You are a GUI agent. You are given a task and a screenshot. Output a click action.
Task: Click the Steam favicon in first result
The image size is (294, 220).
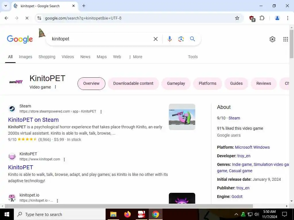(12, 109)
